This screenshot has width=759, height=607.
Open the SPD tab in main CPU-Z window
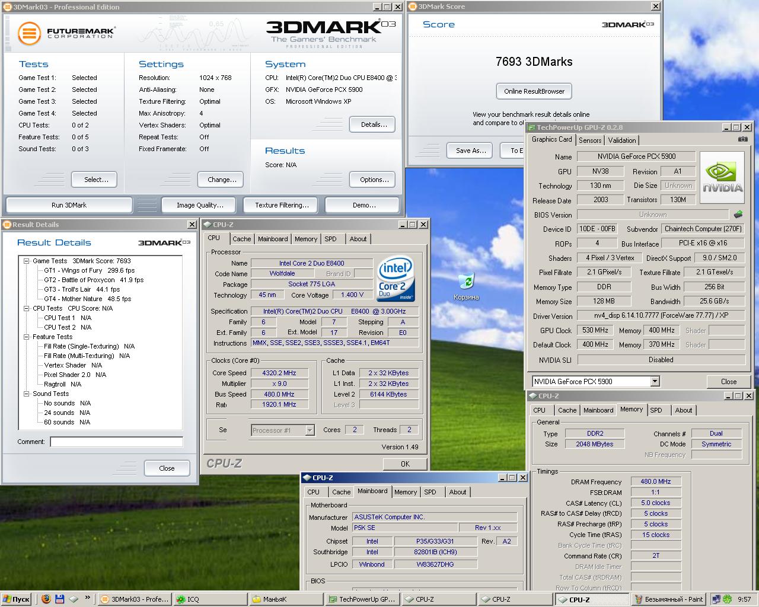tap(330, 239)
